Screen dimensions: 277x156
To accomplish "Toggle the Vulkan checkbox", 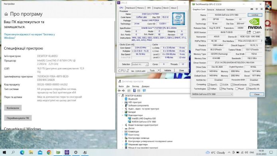I will tap(209, 89).
